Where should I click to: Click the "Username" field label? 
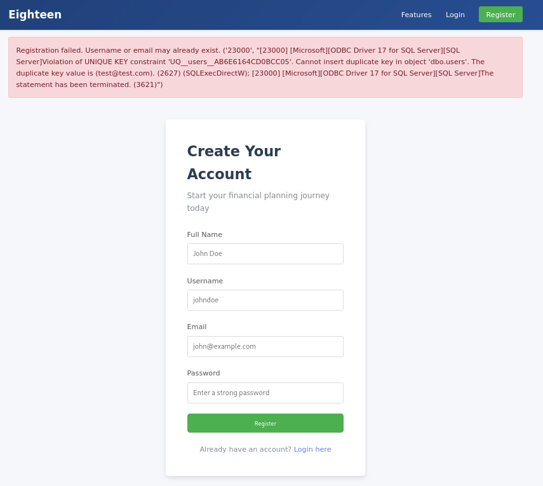tap(205, 281)
